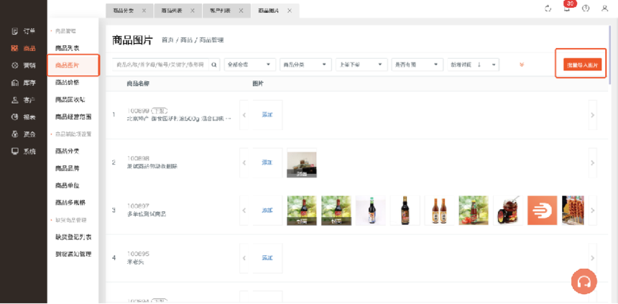The width and height of the screenshot is (618, 304).
Task: Click the 批量导入图片 button
Action: point(582,65)
